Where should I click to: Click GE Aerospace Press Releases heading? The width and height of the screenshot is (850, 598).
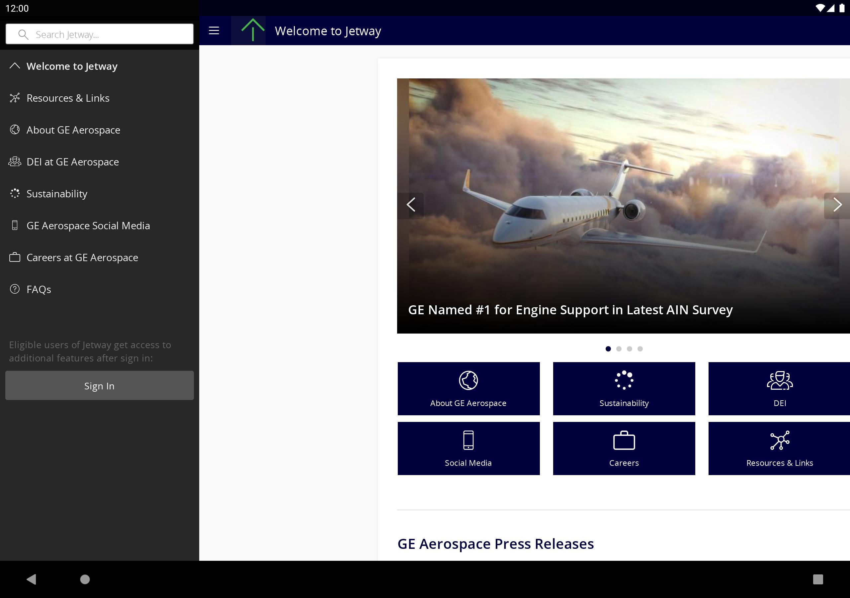pyautogui.click(x=496, y=544)
